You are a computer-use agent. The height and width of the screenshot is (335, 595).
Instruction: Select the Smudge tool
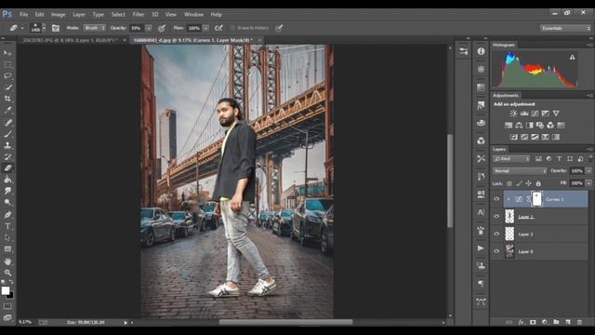coord(7,191)
